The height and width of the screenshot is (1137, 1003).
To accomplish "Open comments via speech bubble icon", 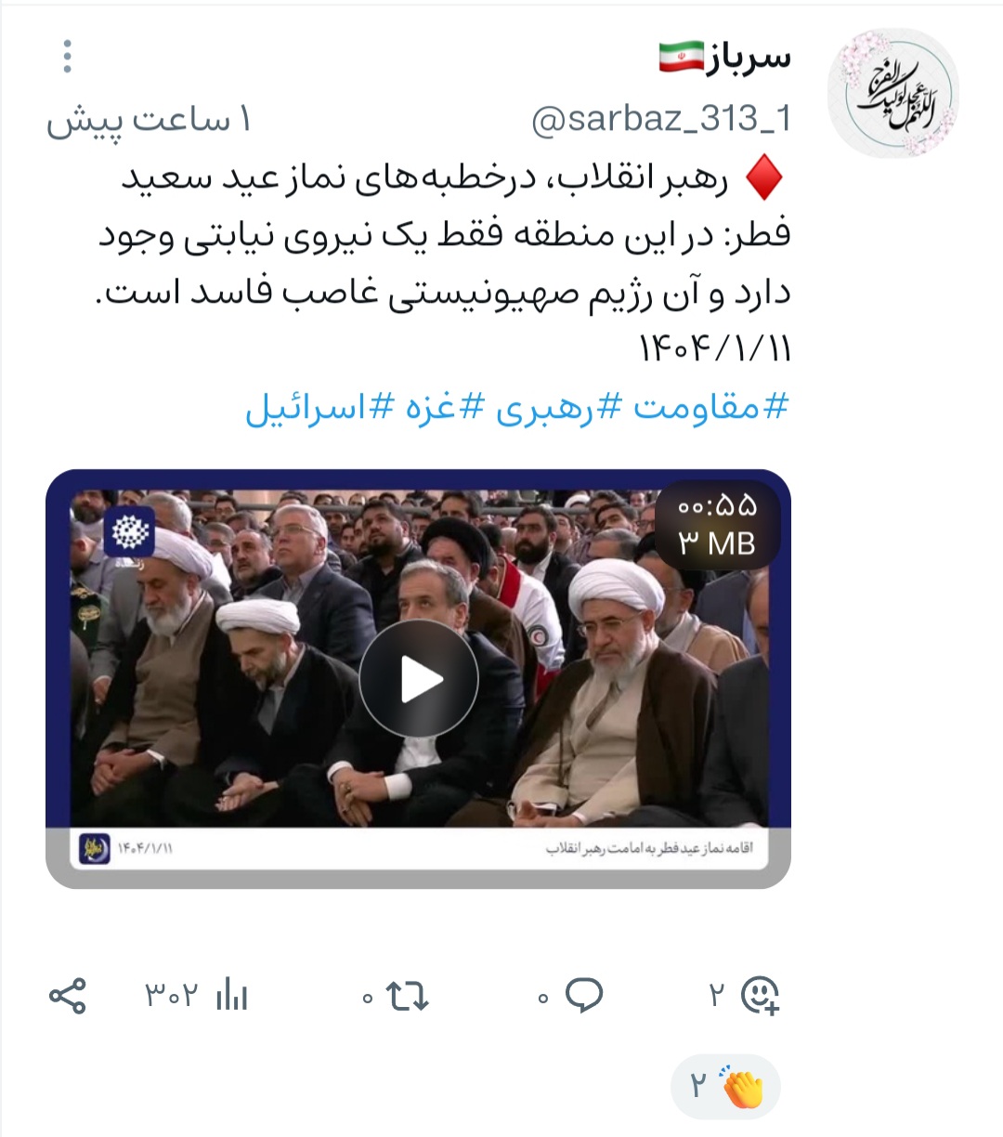I will pyautogui.click(x=584, y=995).
